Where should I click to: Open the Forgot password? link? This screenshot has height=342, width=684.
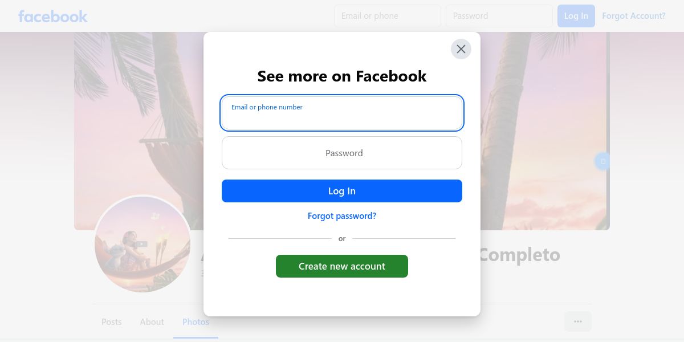pos(342,216)
